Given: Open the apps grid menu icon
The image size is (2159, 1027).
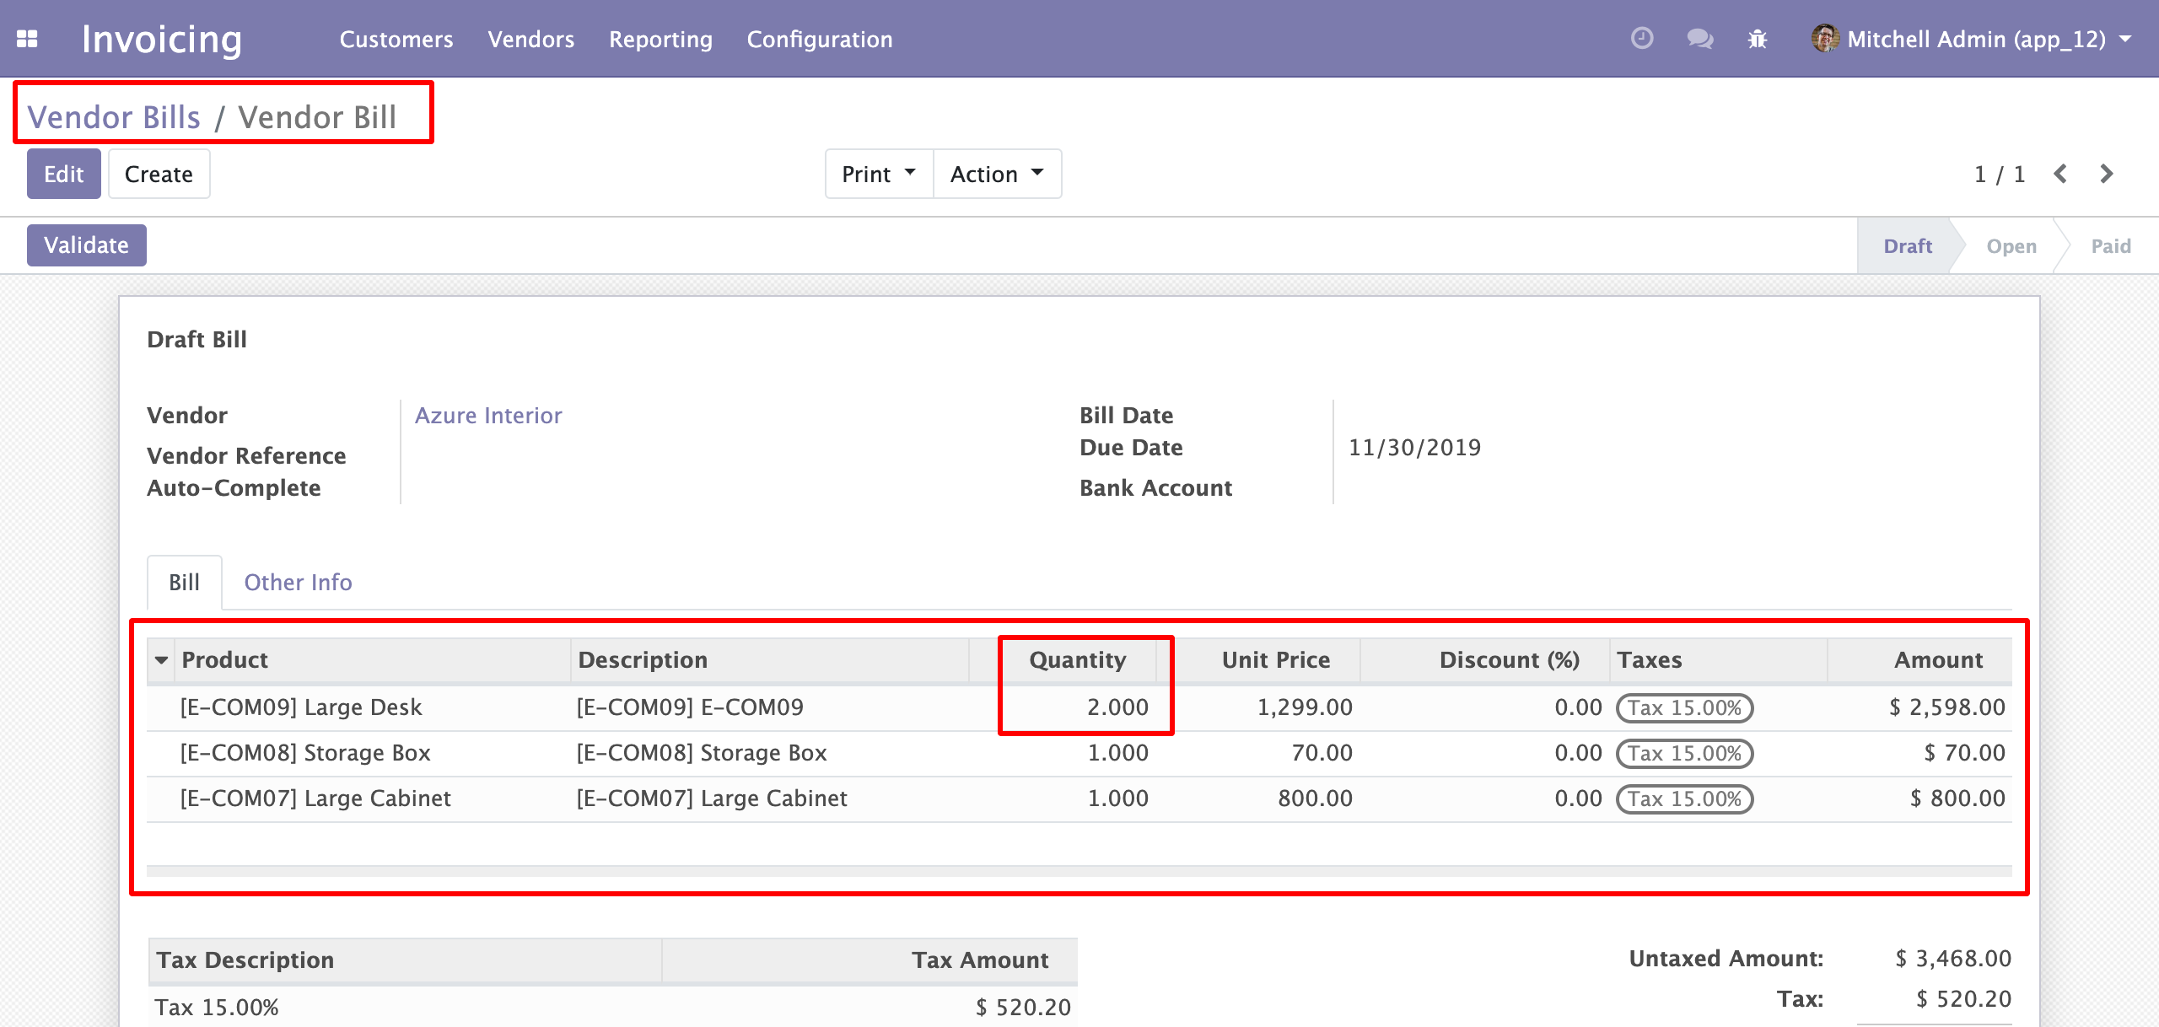Looking at the screenshot, I should coord(27,39).
